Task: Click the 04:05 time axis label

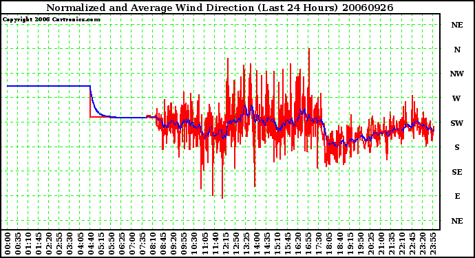Action: [x=80, y=244]
